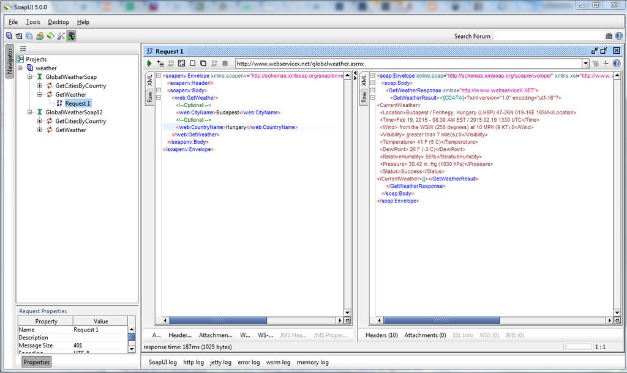Open the wsrm log
Viewport: 627px width, 373px height.
pyautogui.click(x=279, y=362)
